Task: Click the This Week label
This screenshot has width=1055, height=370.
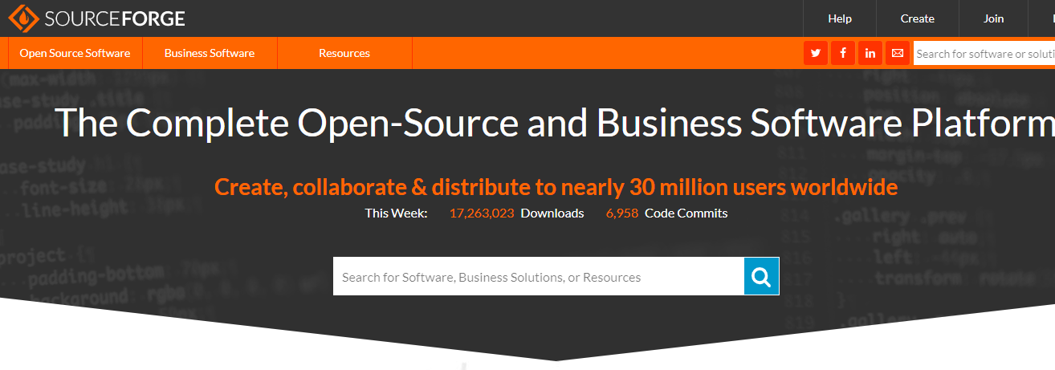Action: 396,213
